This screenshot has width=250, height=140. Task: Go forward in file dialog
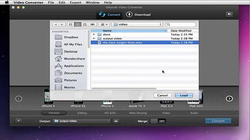coord(62,25)
